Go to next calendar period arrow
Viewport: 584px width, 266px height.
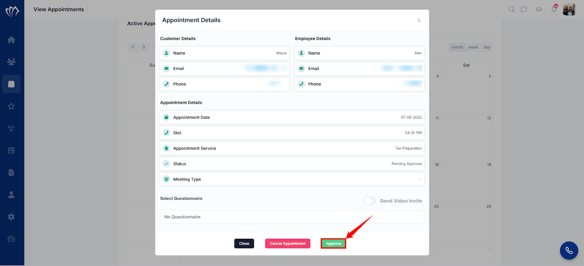pyautogui.click(x=144, y=47)
